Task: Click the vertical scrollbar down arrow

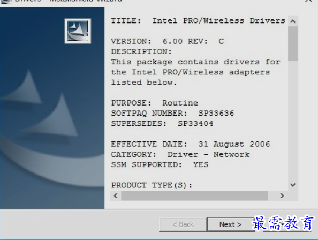Action: pos(293,185)
